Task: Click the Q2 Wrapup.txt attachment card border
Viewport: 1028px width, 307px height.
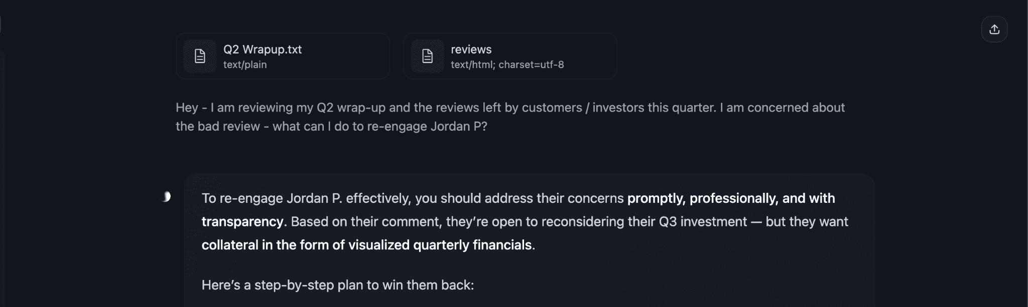Action: pos(282,34)
